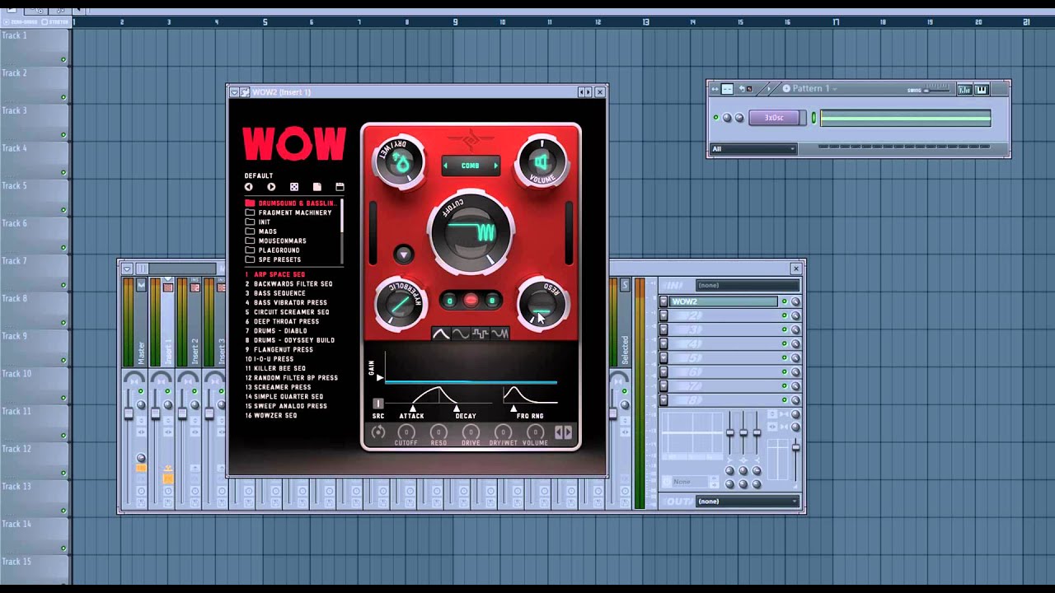Image resolution: width=1055 pixels, height=593 pixels.
Task: Load the next preset with the right arrow under DEFAULT
Action: (x=271, y=187)
